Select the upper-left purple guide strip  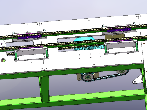(30, 37)
